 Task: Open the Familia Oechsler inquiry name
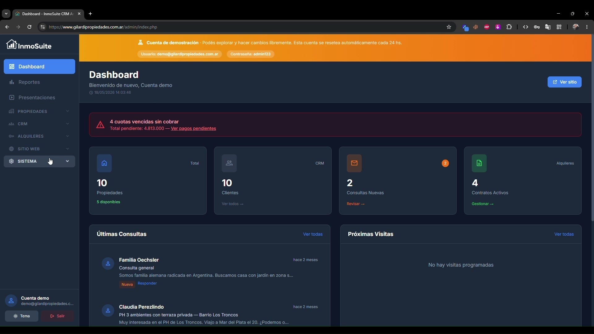pos(139,260)
